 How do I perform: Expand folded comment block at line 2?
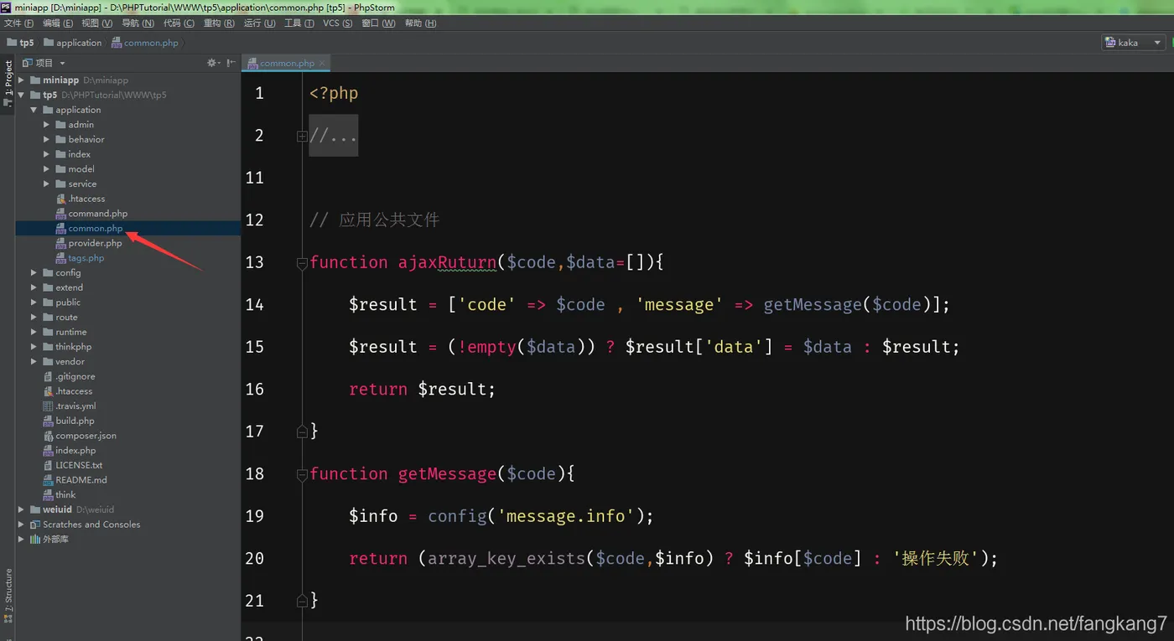(x=302, y=136)
